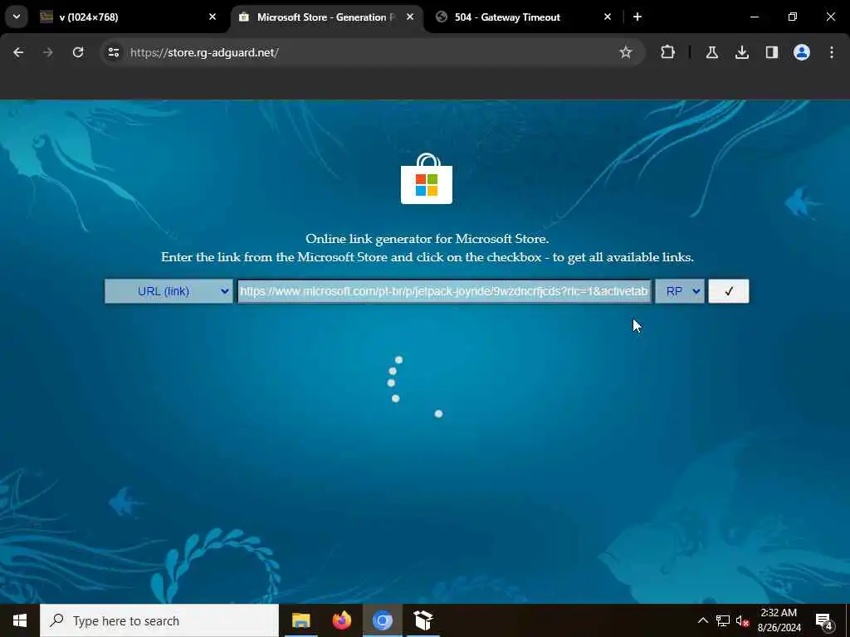Viewport: 850px width, 637px height.
Task: Open a new browser tab
Action: (637, 17)
